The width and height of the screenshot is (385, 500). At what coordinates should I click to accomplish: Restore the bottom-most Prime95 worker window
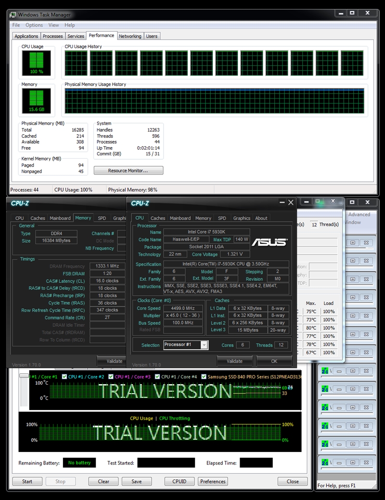click(353, 462)
